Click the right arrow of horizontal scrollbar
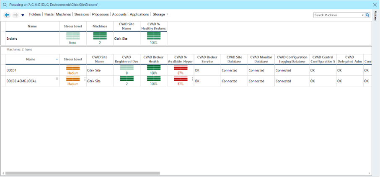This screenshot has width=380, height=177. coord(370,173)
